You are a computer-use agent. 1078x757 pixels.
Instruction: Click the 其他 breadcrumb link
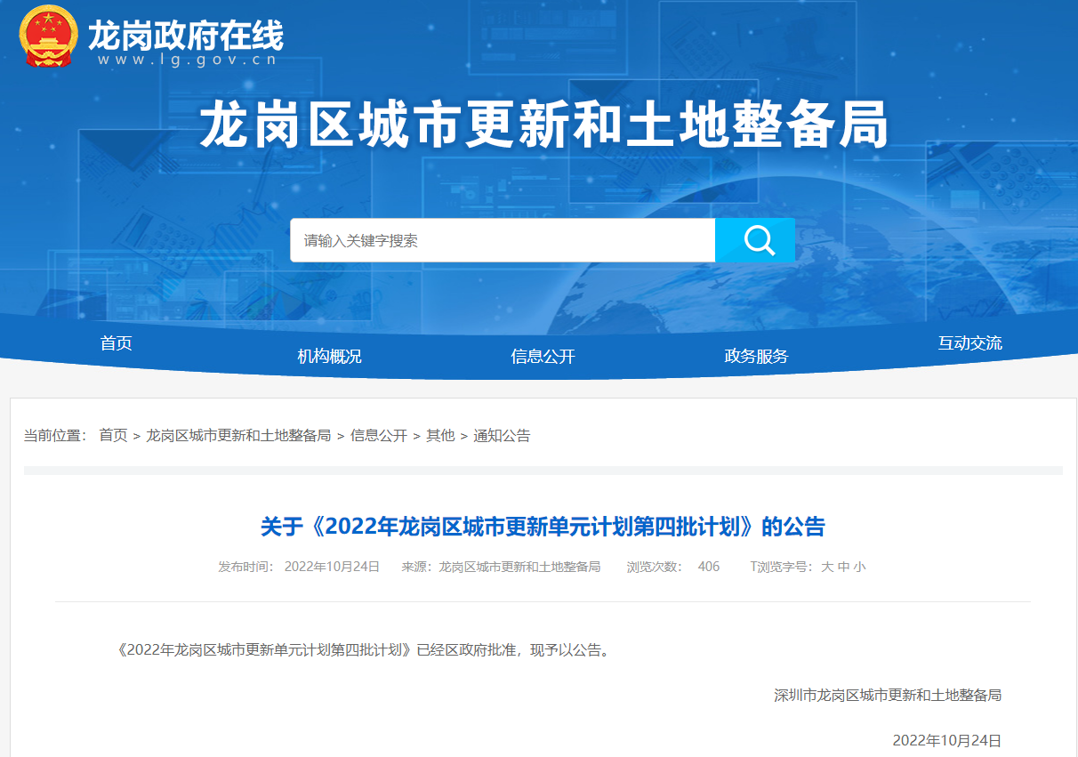(440, 436)
